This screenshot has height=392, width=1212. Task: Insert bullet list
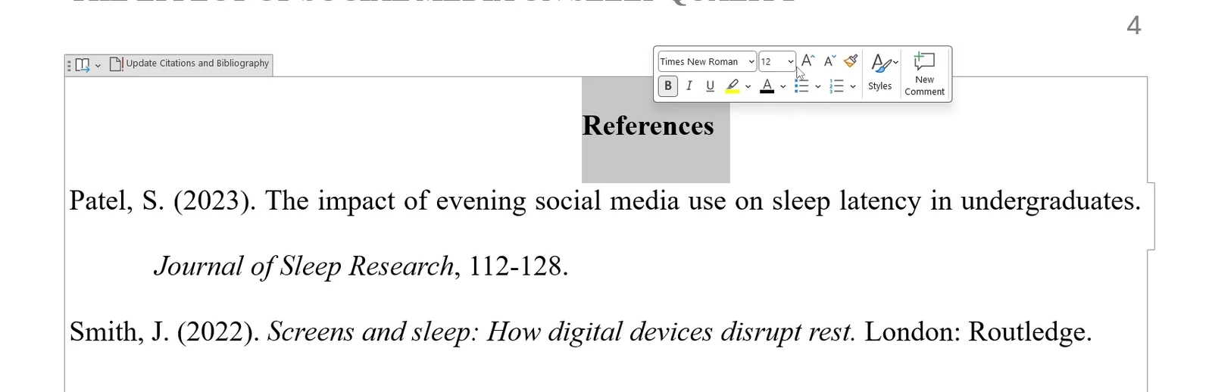(801, 86)
